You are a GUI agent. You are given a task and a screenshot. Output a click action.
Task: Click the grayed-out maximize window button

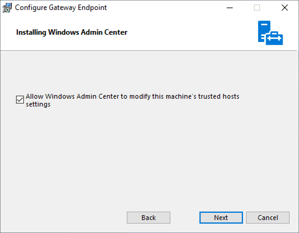[257, 8]
